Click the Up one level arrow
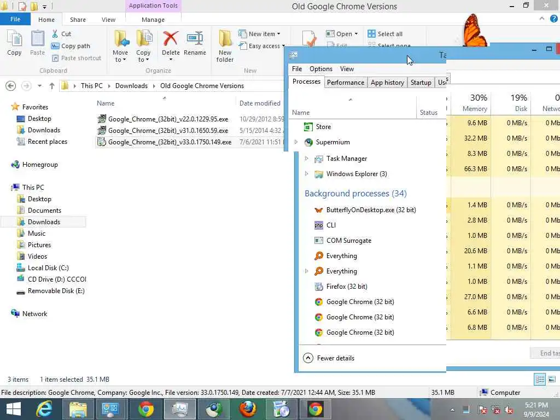This screenshot has width=560, height=420. point(52,86)
